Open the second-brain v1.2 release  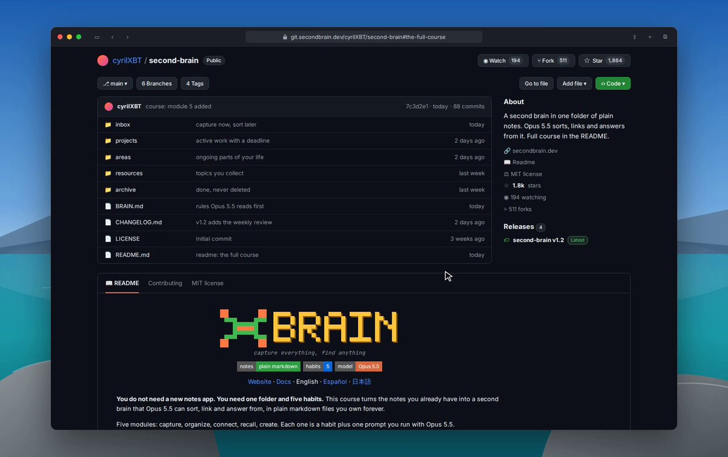[538, 240]
